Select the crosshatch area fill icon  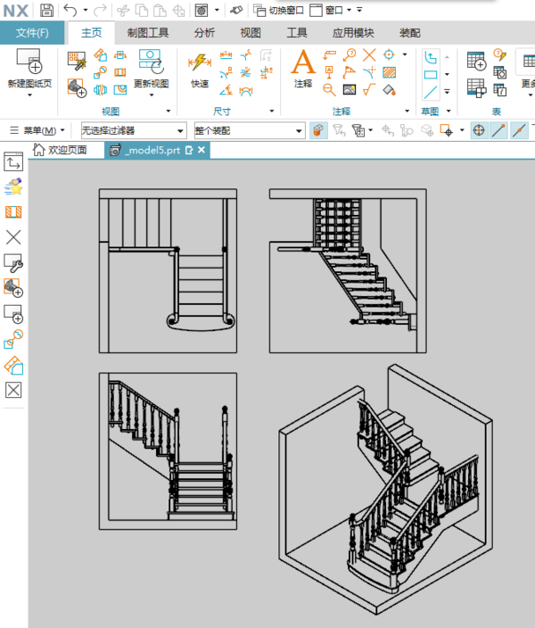click(x=390, y=72)
